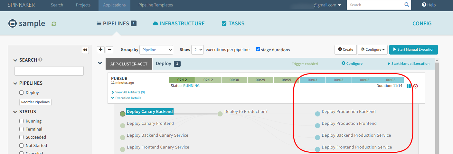Check the Running status filter
453x154 pixels.
click(21, 121)
